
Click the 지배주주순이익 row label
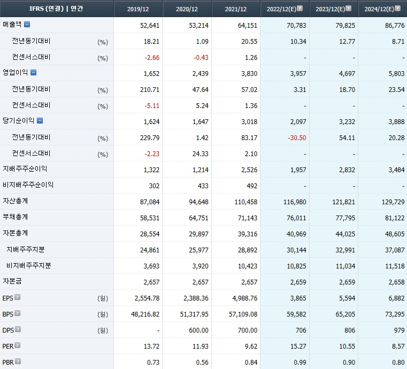pos(25,169)
